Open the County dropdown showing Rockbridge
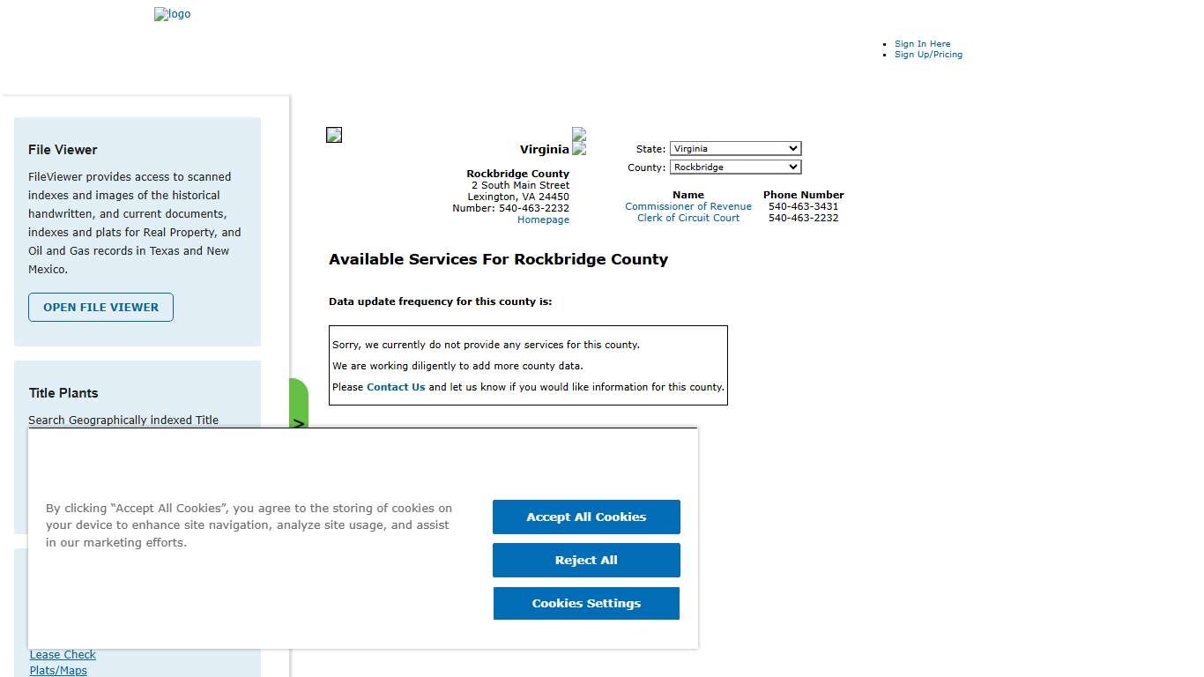Screen dimensions: 1204x677 pos(735,167)
